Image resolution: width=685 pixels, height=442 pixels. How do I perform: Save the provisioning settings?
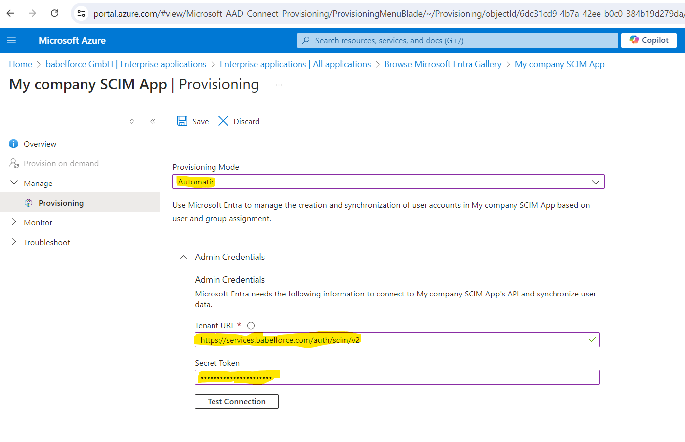tap(193, 121)
